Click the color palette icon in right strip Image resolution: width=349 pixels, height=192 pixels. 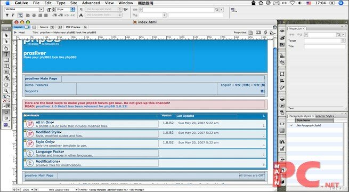(x=282, y=38)
